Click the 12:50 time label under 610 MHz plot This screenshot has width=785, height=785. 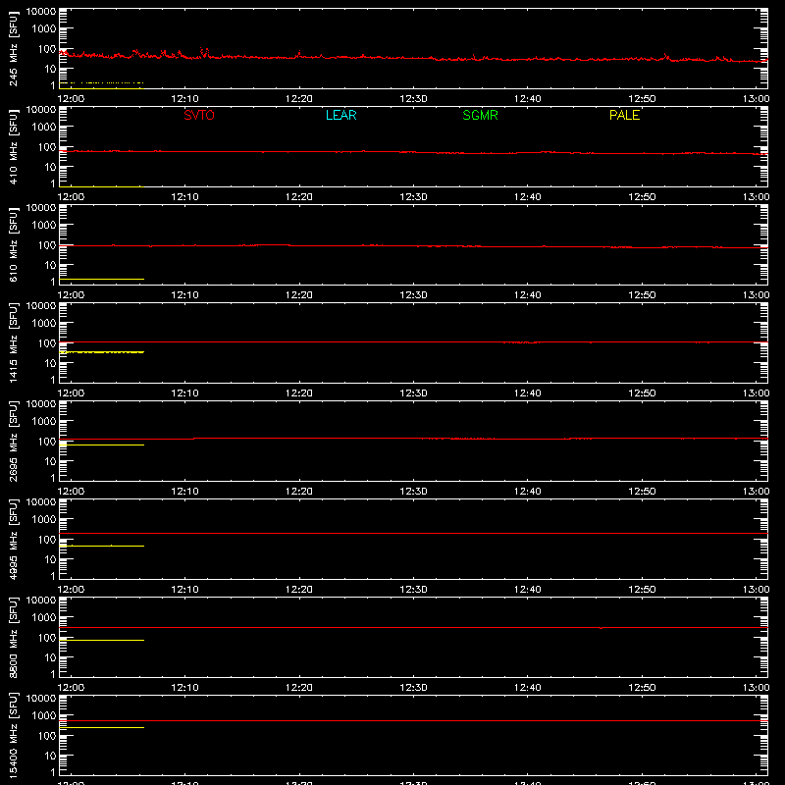pyautogui.click(x=642, y=295)
